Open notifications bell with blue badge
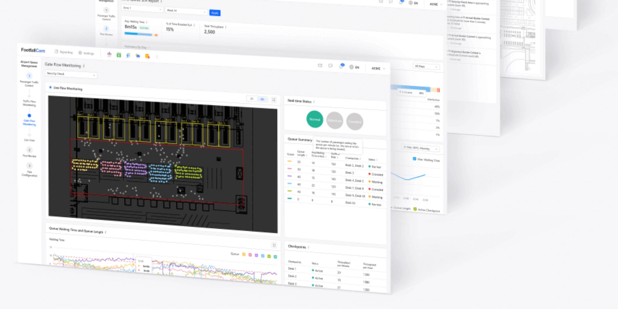Viewport: 618px width, 309px height. (342, 66)
